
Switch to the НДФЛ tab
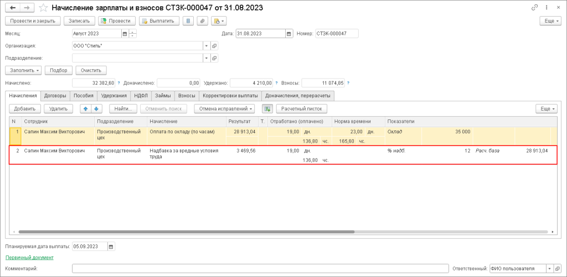(x=141, y=96)
